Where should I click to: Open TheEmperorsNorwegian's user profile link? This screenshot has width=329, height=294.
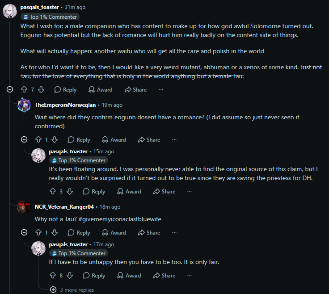click(65, 105)
